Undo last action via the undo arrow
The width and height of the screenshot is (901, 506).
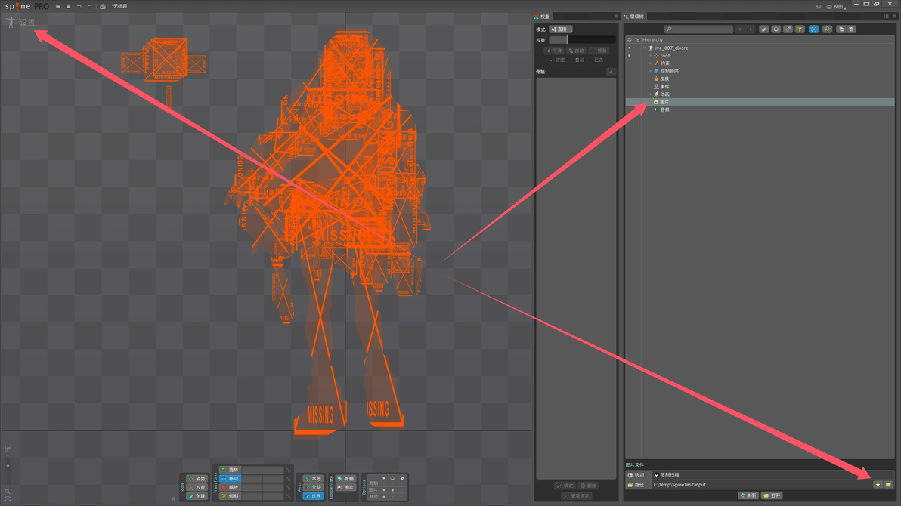pyautogui.click(x=79, y=6)
